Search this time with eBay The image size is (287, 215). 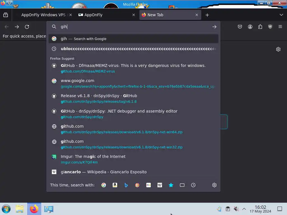pos(149,185)
